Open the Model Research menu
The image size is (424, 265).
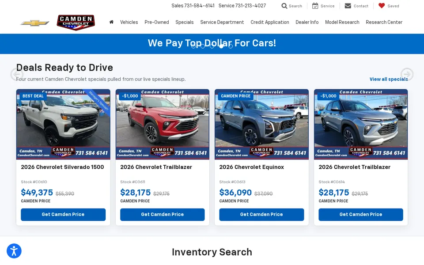(x=342, y=22)
